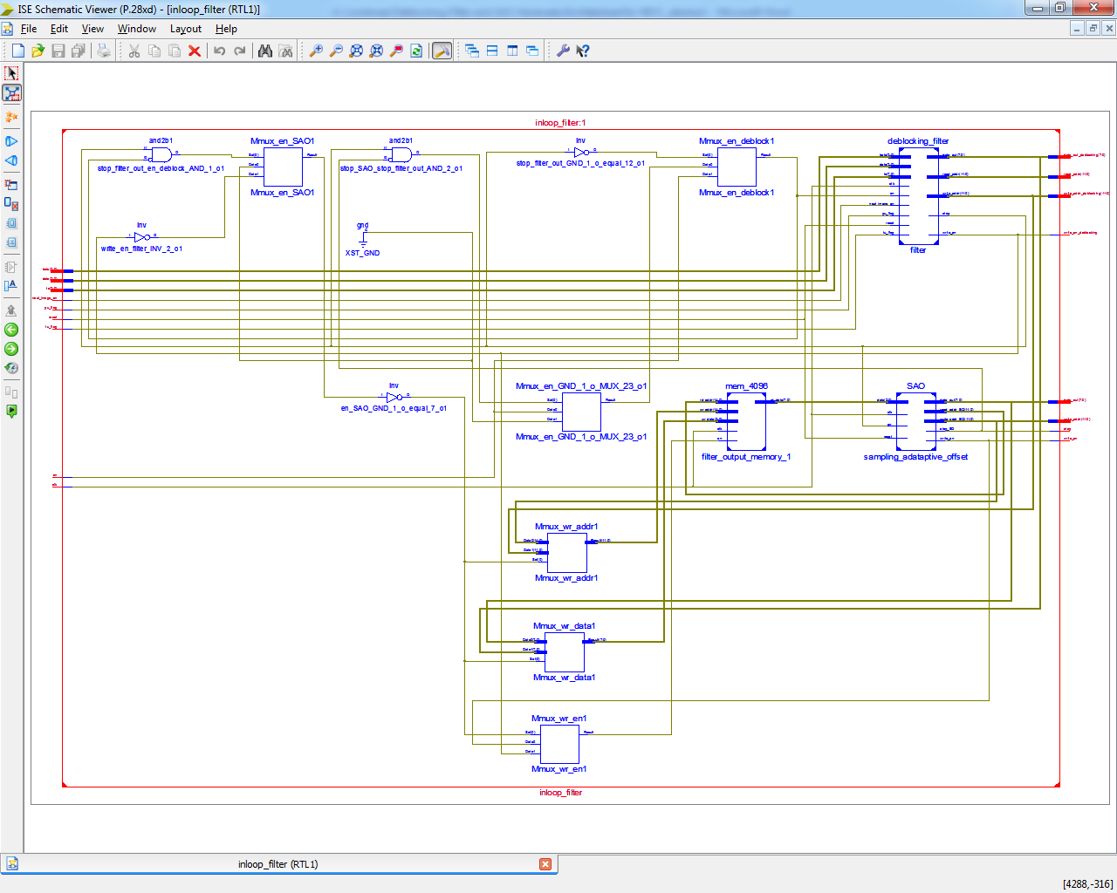1117x893 pixels.
Task: Click the text label 'A' sidebar icon
Action: pyautogui.click(x=11, y=286)
